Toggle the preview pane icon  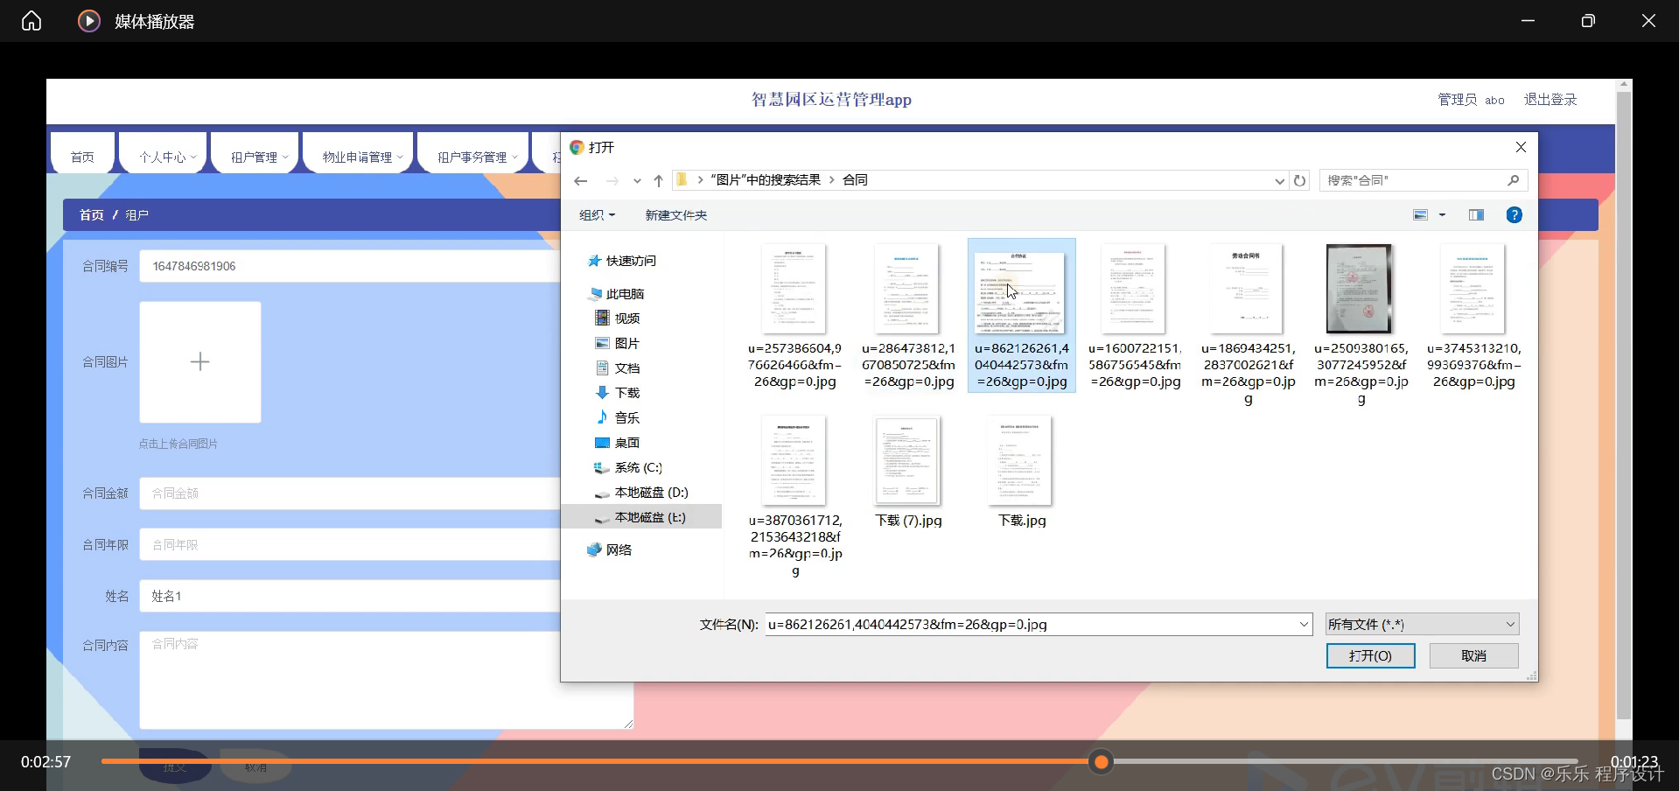1476,215
